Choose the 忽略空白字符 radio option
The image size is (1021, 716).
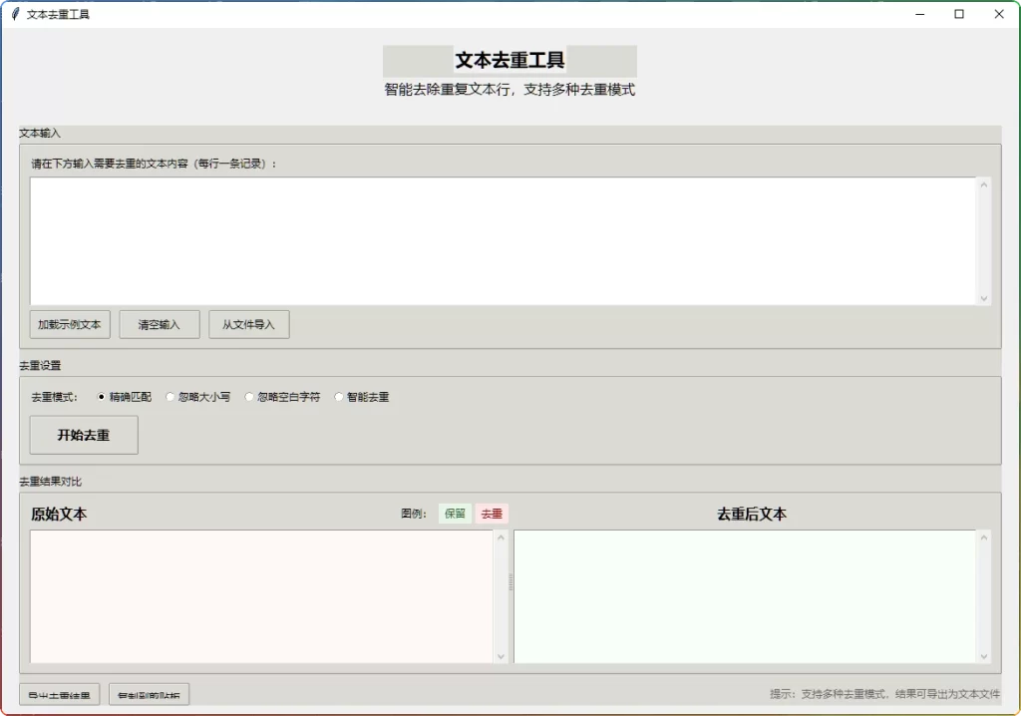pyautogui.click(x=250, y=397)
